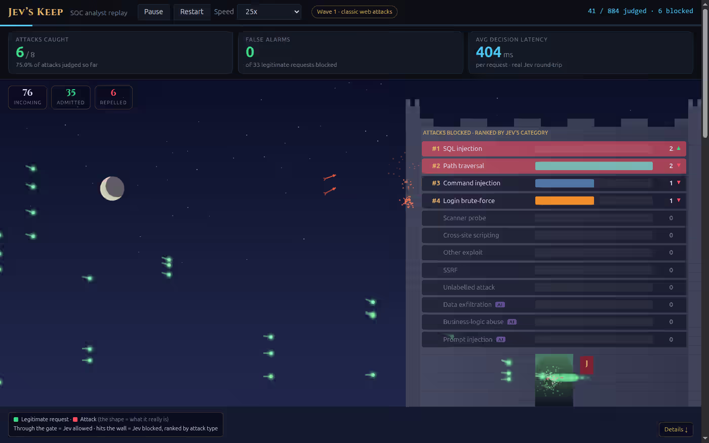Select the Cross-site scripting row
Screen dimensions: 709x443
(554, 235)
